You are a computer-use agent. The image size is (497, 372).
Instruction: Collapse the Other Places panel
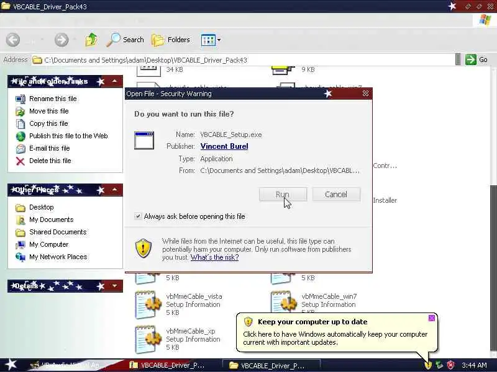pyautogui.click(x=114, y=190)
